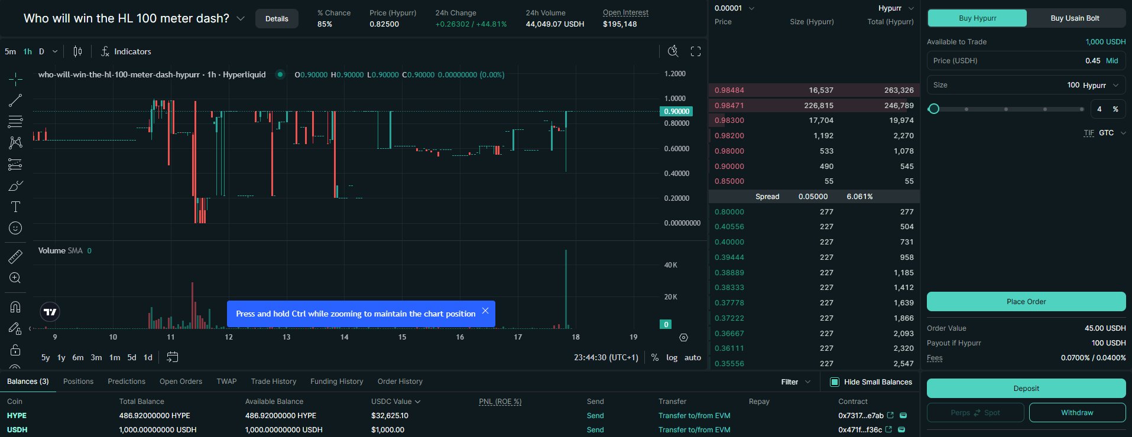The height and width of the screenshot is (437, 1132).
Task: Select the pattern drawing tool
Action: click(x=15, y=142)
